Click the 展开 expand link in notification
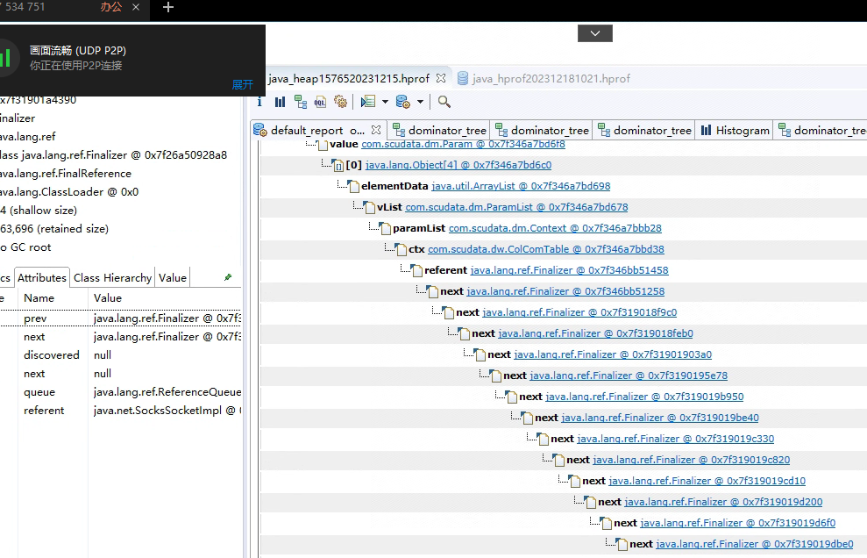The width and height of the screenshot is (867, 558). coord(242,84)
